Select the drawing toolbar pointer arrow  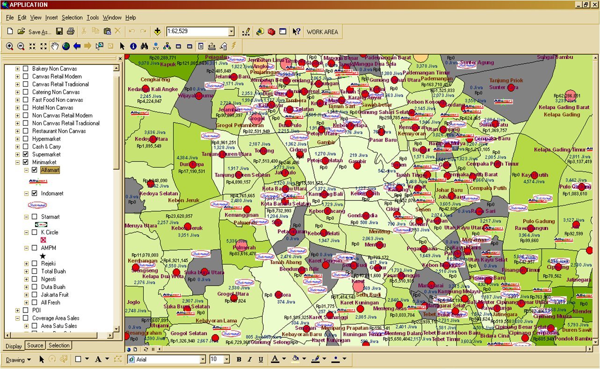[42, 359]
